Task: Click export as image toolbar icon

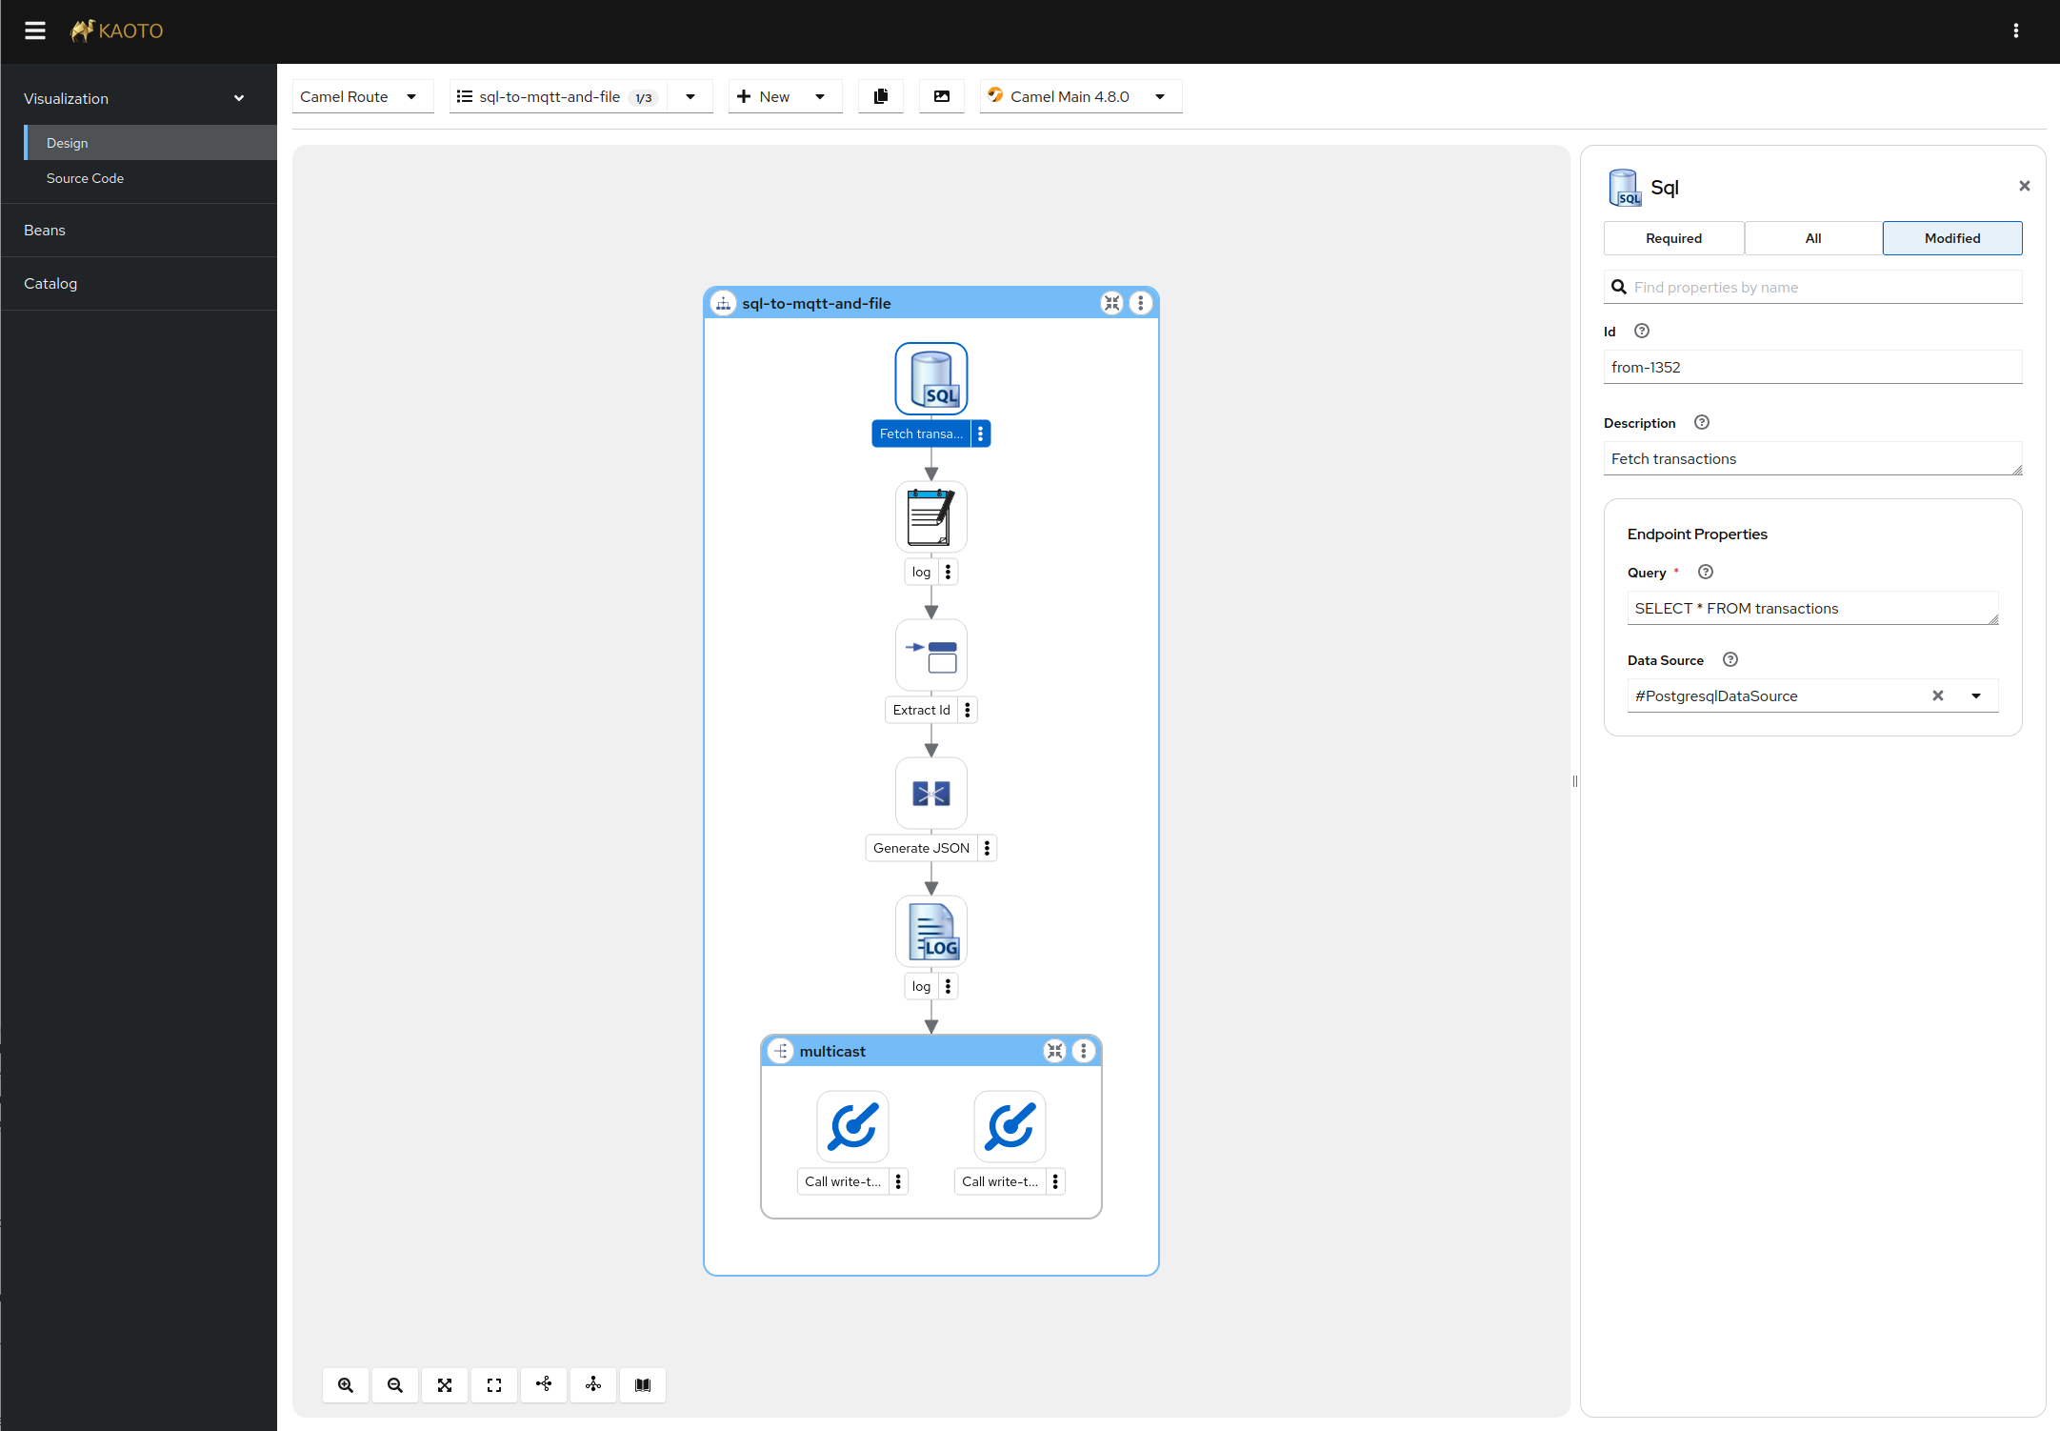Action: [941, 96]
